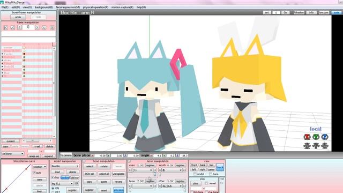343x193 pixels.
Task: Click the undo button
Action: [x=18, y=17]
